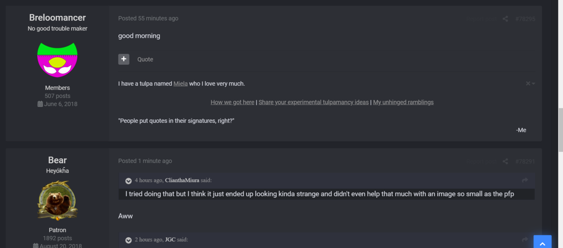Open 'Share your experimental tulpamancy ideas' link
The width and height of the screenshot is (563, 248).
(x=313, y=102)
